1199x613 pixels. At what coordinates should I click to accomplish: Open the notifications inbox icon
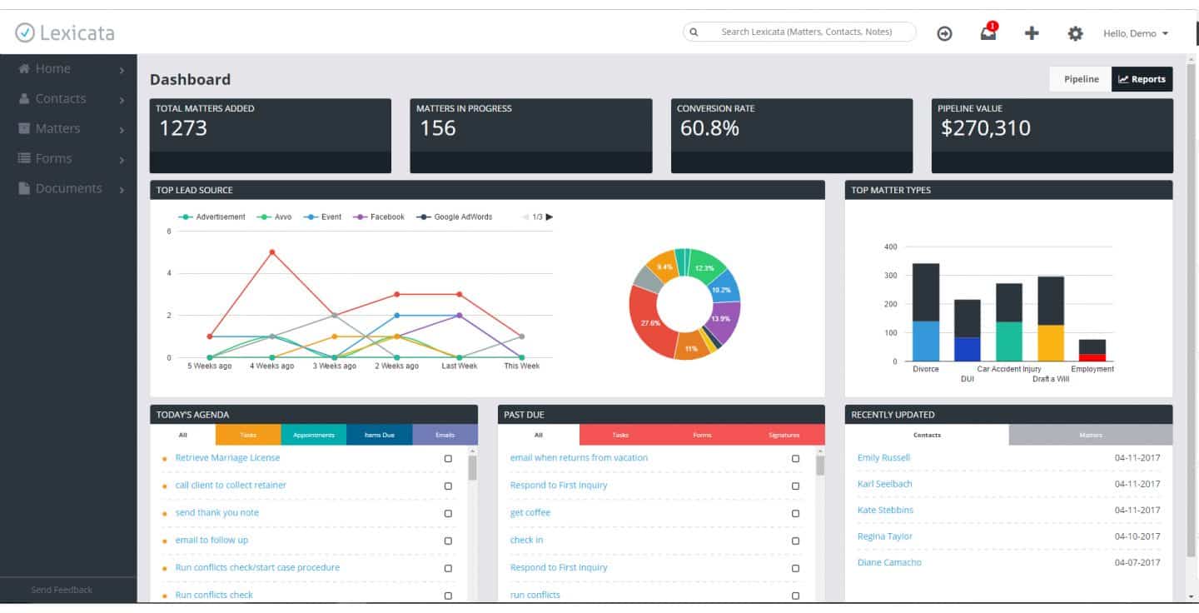pyautogui.click(x=988, y=33)
